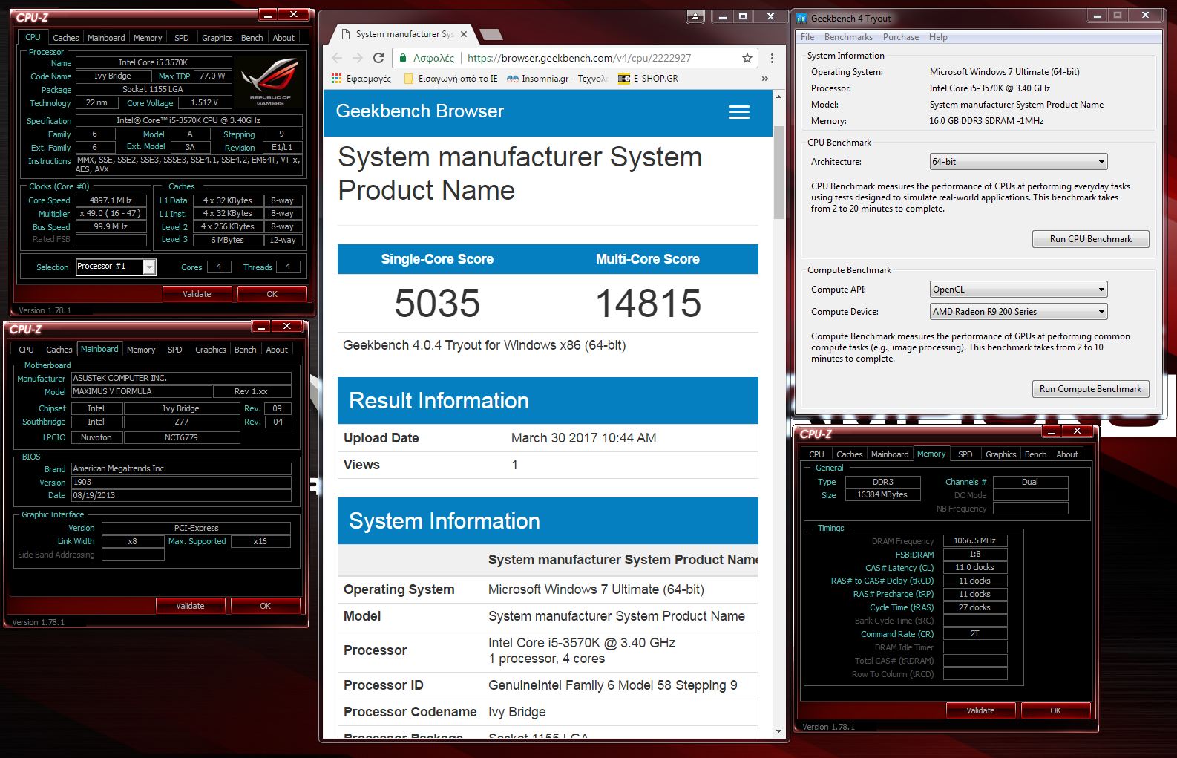Click the Chrome back arrow
The width and height of the screenshot is (1177, 758).
tap(337, 58)
